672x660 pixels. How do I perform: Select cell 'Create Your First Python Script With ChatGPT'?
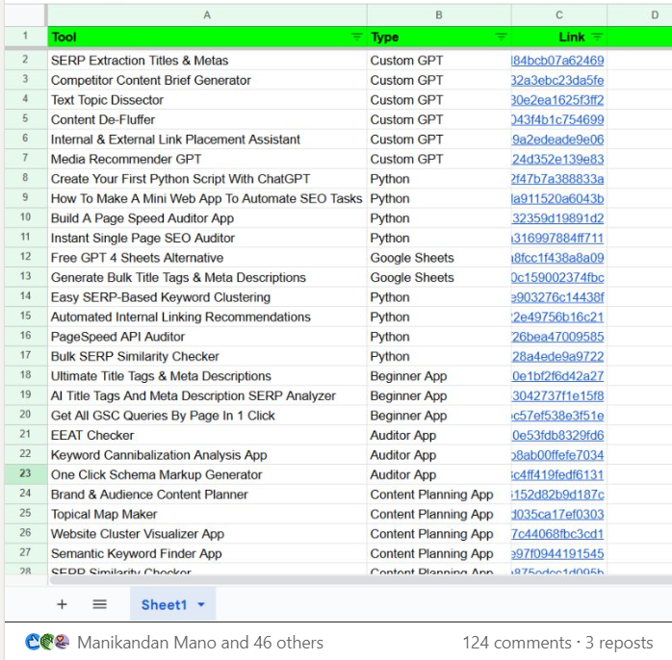[207, 179]
